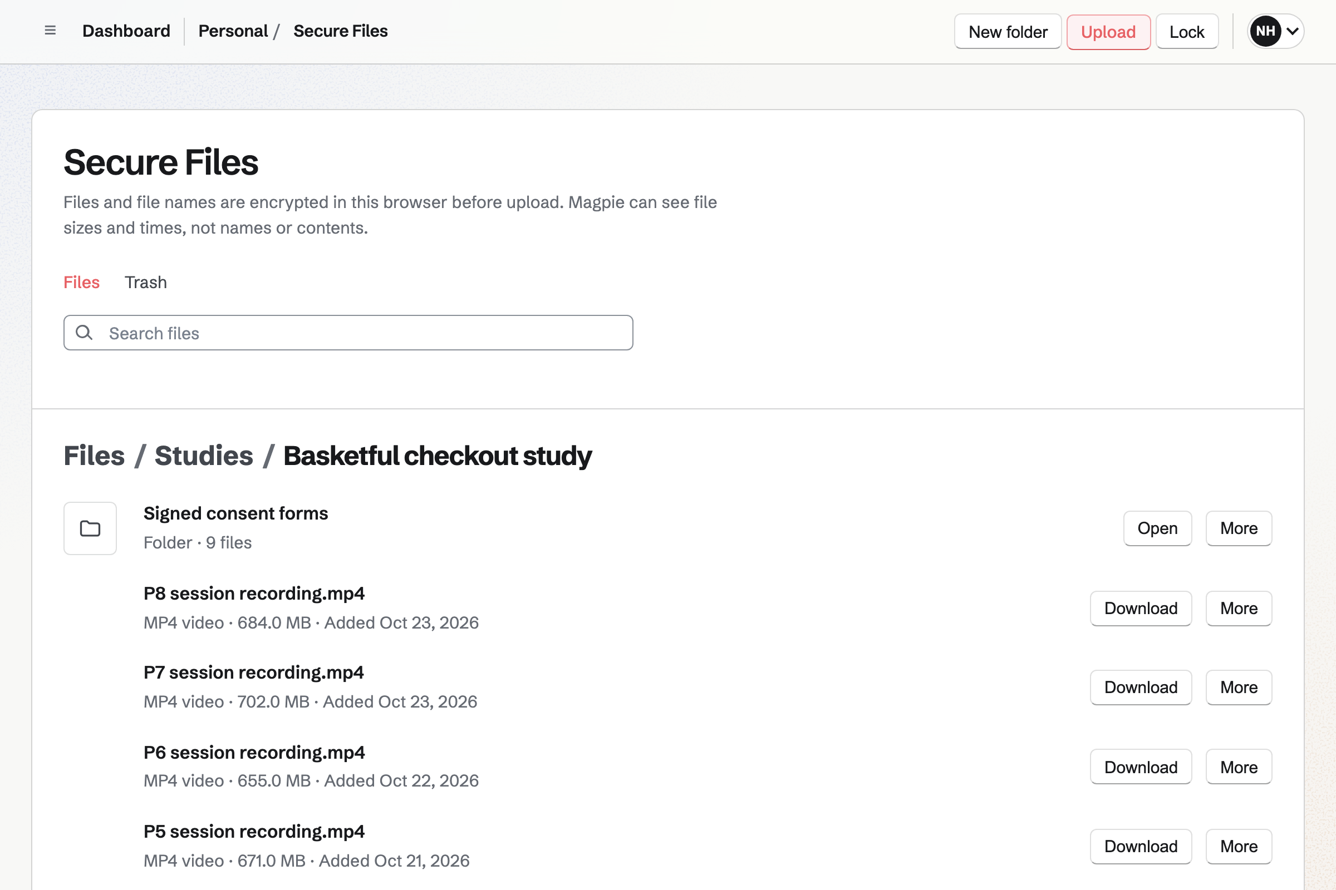Click '671.0 MB · Added Oct 21, 2026' details
Image resolution: width=1336 pixels, height=890 pixels.
(353, 861)
